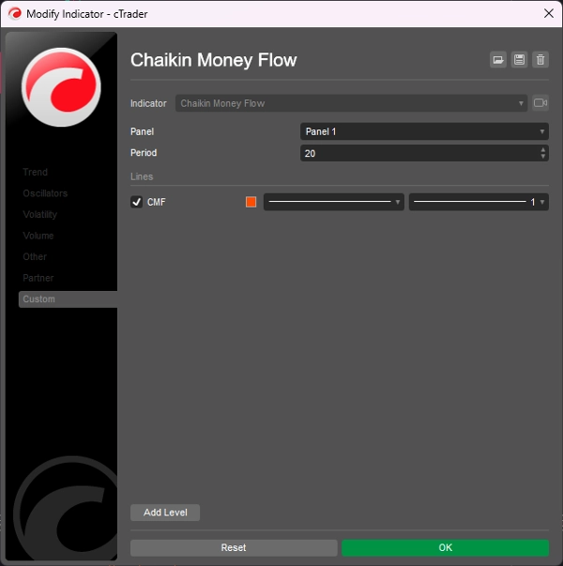
Task: Click the Reset button
Action: coord(234,547)
